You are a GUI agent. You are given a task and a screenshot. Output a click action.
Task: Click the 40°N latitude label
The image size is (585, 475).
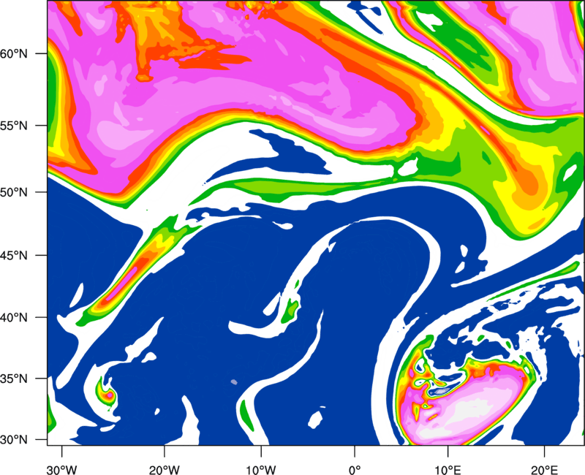[14, 318]
